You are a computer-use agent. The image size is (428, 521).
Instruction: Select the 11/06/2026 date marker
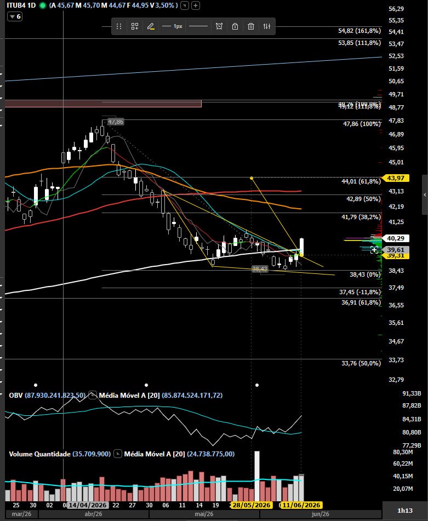point(301,505)
